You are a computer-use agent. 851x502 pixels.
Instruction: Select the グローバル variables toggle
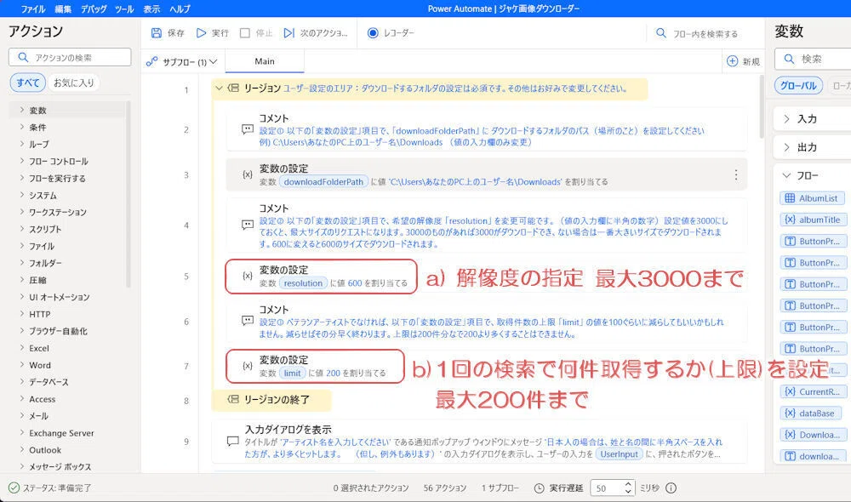point(798,86)
